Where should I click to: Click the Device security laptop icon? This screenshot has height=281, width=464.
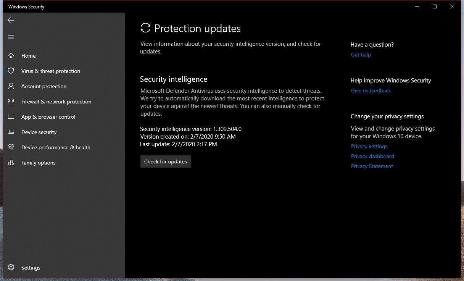pyautogui.click(x=11, y=132)
